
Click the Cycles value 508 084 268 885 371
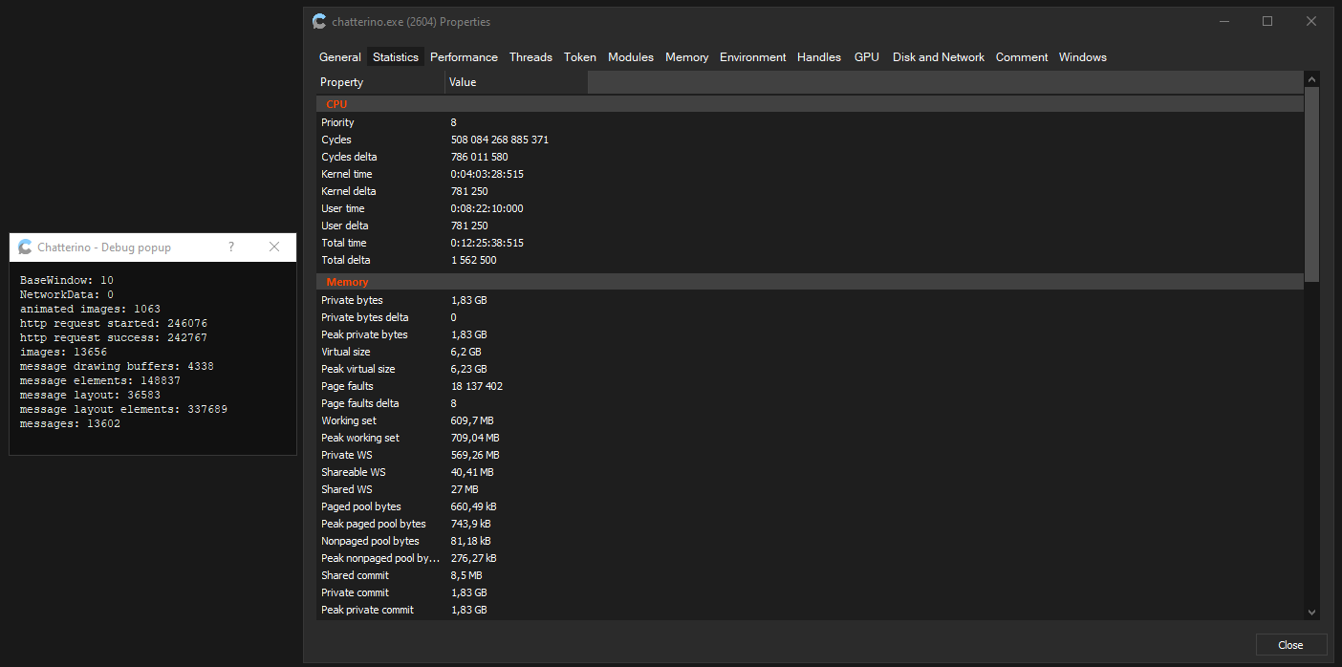coord(500,140)
